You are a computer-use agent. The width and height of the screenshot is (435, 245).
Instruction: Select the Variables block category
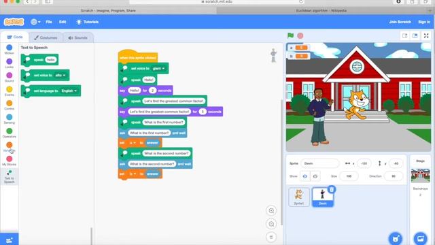[x=9, y=147]
